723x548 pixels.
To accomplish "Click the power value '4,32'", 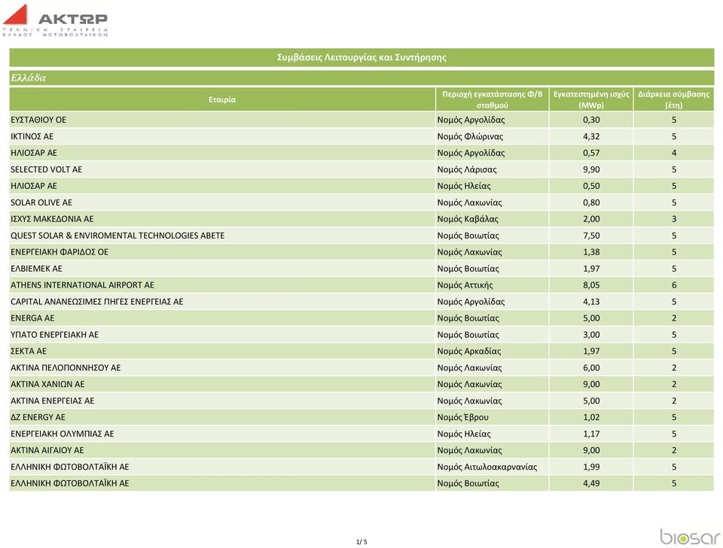I will coord(591,136).
